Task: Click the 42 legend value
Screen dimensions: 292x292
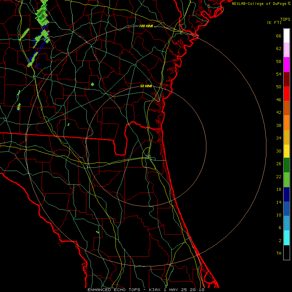Action: pyautogui.click(x=279, y=113)
